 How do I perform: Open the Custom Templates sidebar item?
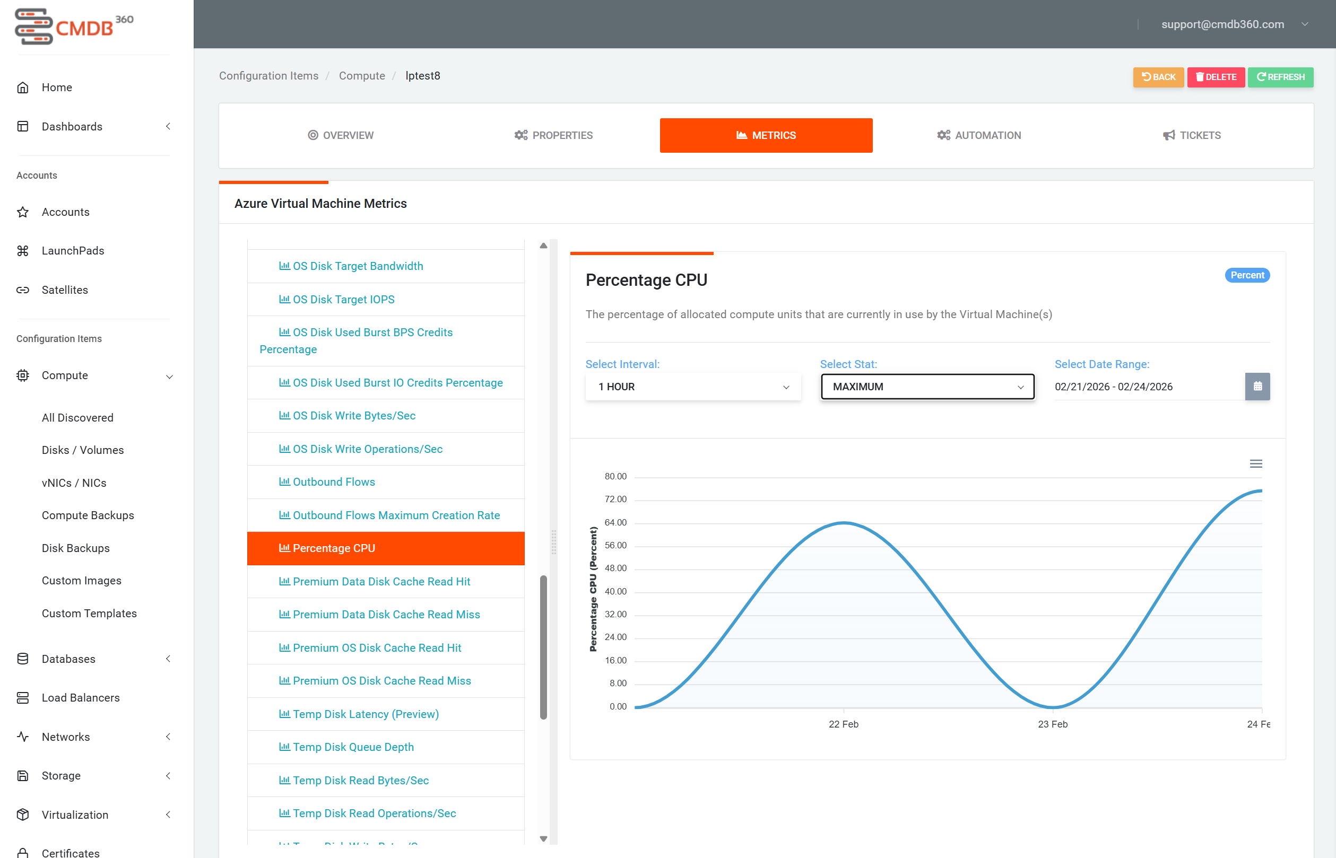[x=89, y=613]
